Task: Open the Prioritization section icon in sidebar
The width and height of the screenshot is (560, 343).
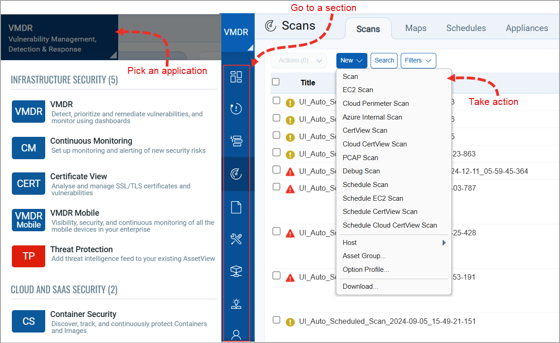Action: [236, 141]
